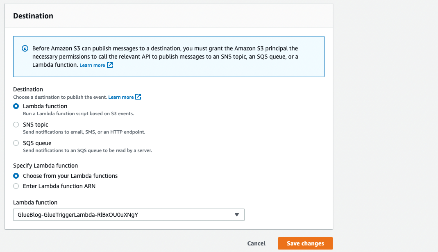This screenshot has height=252, width=438.
Task: Open Learn more link in the permissions notice
Action: (x=92, y=66)
